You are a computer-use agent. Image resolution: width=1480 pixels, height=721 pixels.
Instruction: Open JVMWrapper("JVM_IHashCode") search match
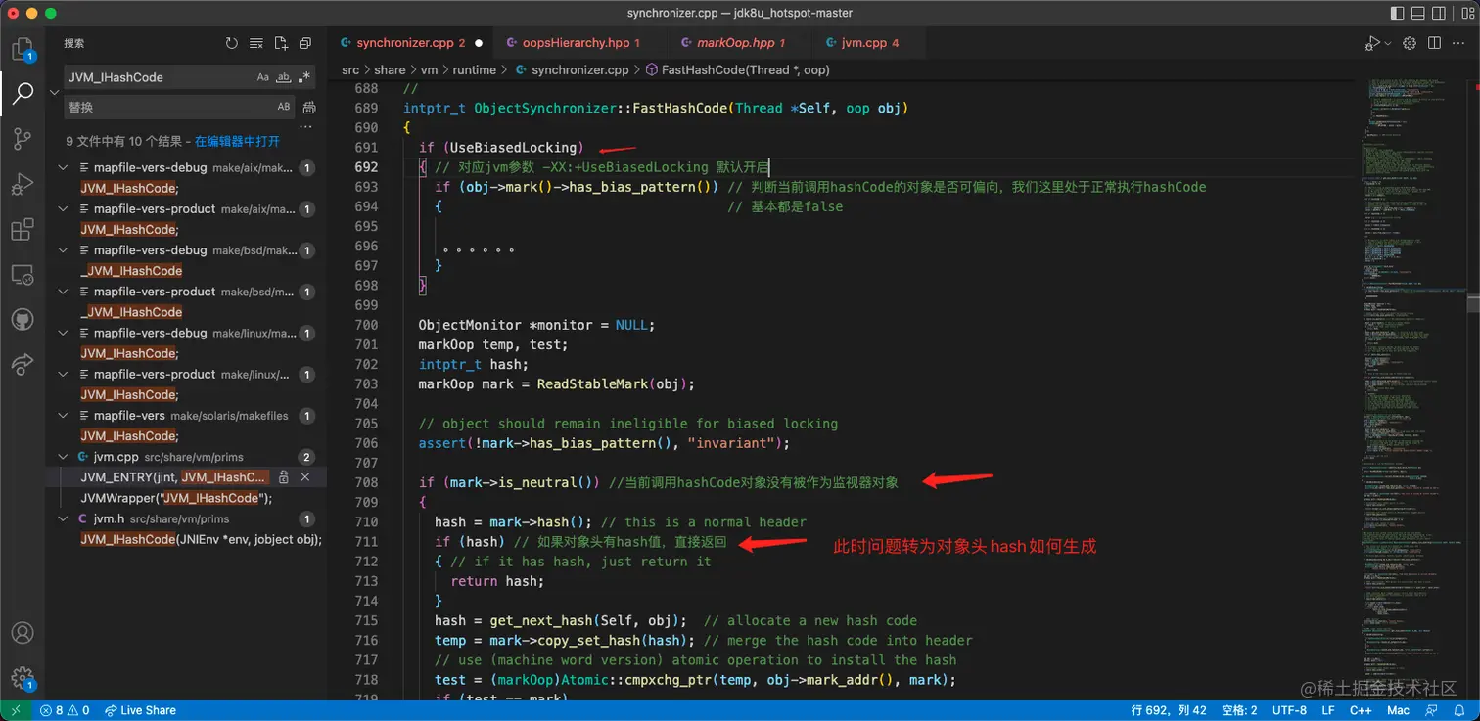176,498
